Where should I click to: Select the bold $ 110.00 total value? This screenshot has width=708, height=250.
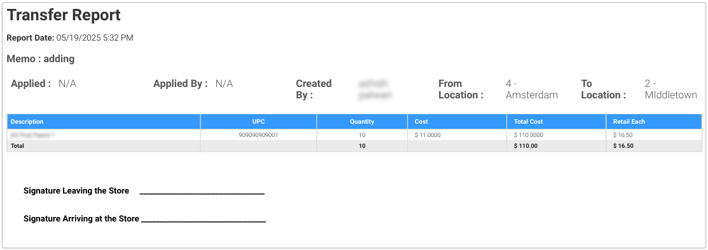tap(525, 146)
